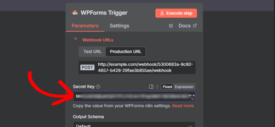This screenshot has width=275, height=127.
Task: Click the small icon at the Secret Key field corner
Action: pyautogui.click(x=193, y=99)
